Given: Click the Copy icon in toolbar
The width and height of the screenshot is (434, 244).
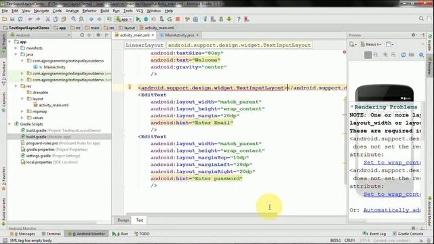Looking at the screenshot, I should (x=56, y=19).
